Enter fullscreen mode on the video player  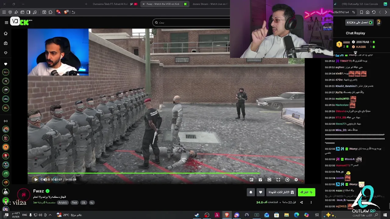[278, 180]
